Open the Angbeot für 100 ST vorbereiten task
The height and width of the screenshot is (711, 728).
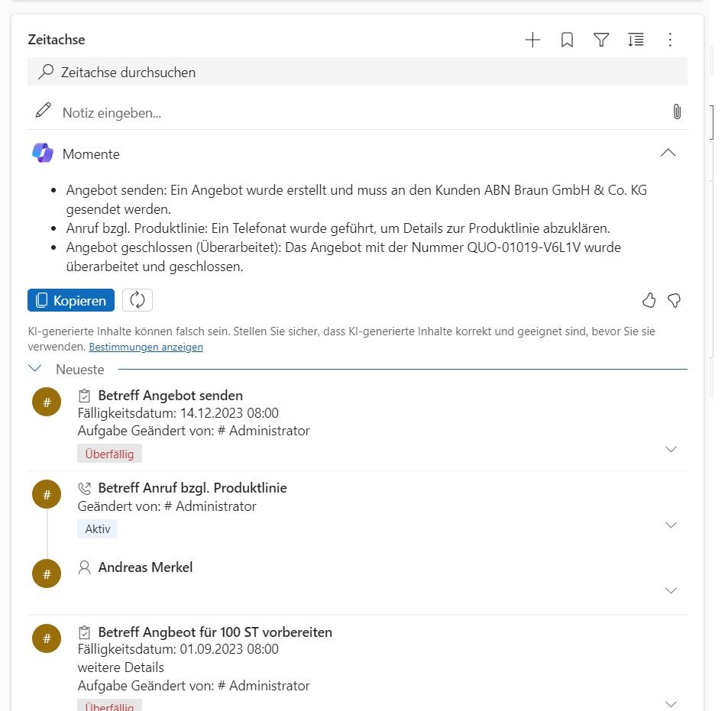tap(215, 632)
